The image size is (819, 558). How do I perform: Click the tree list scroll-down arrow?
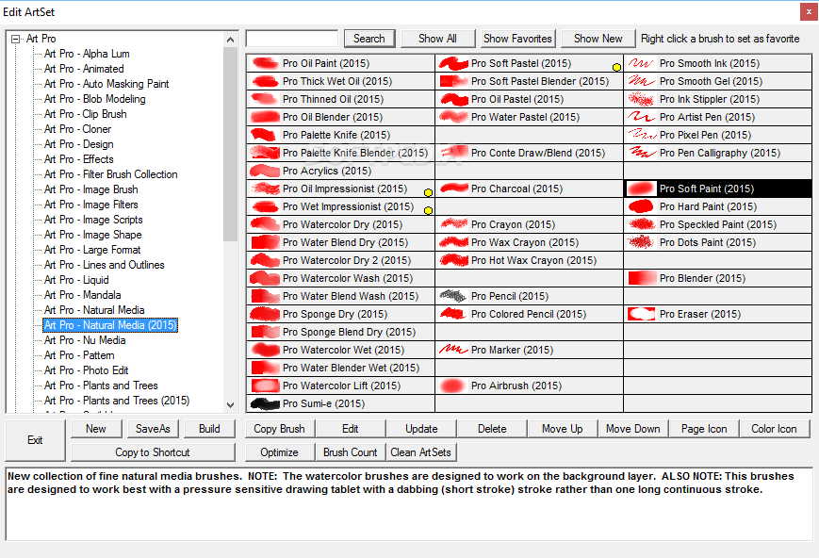tap(230, 405)
